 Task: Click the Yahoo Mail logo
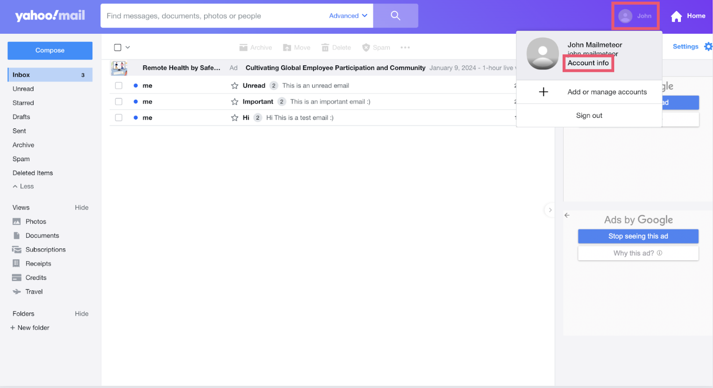(50, 16)
